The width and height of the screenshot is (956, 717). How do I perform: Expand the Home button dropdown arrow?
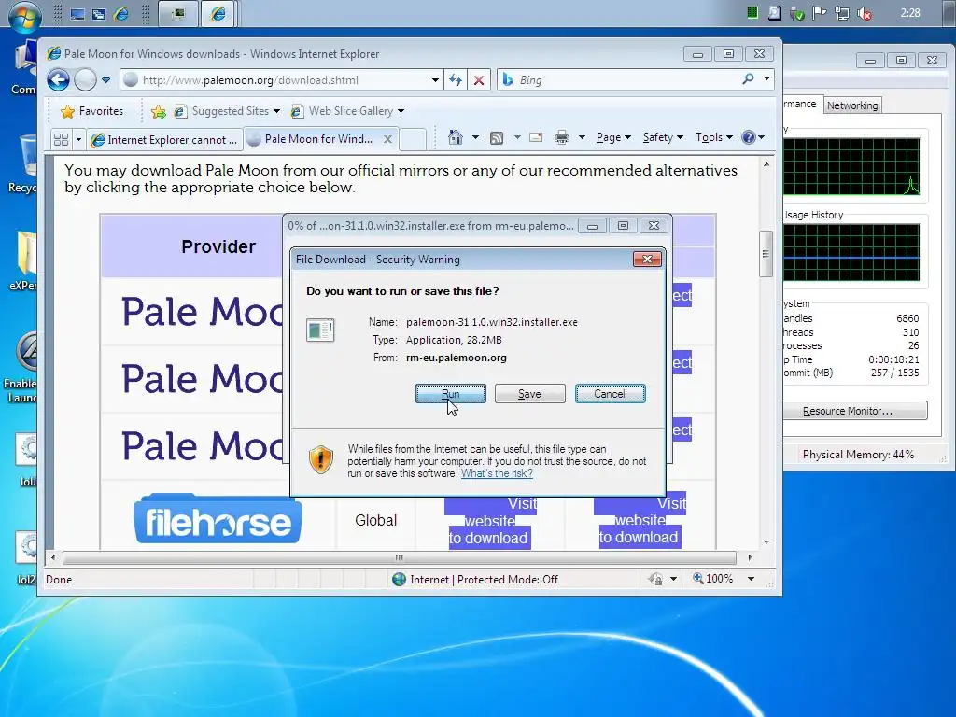(x=475, y=137)
